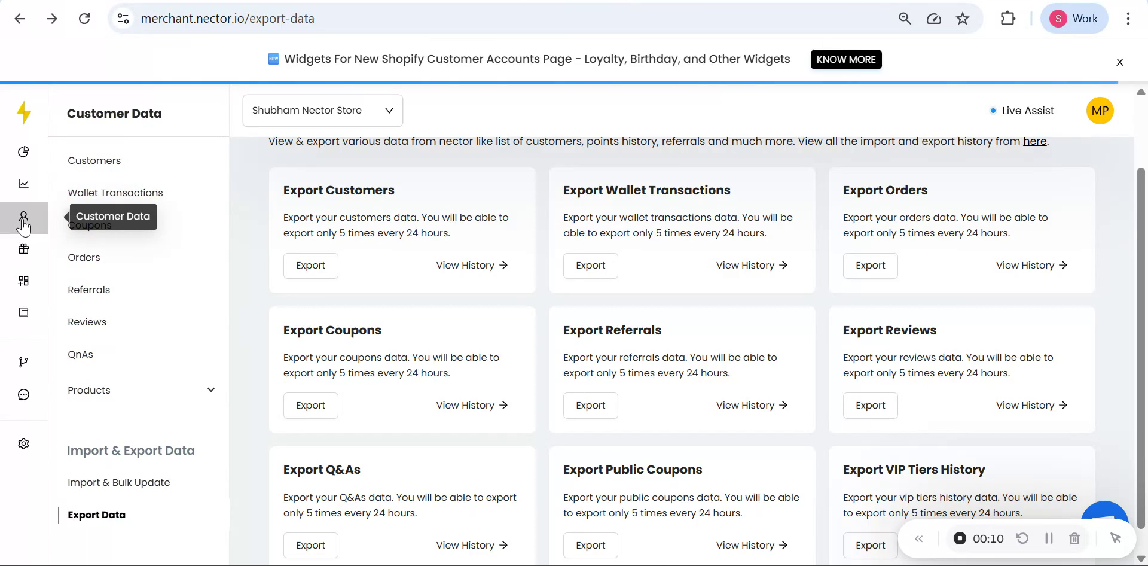
Task: Open the settings gear sidebar icon
Action: click(x=23, y=444)
